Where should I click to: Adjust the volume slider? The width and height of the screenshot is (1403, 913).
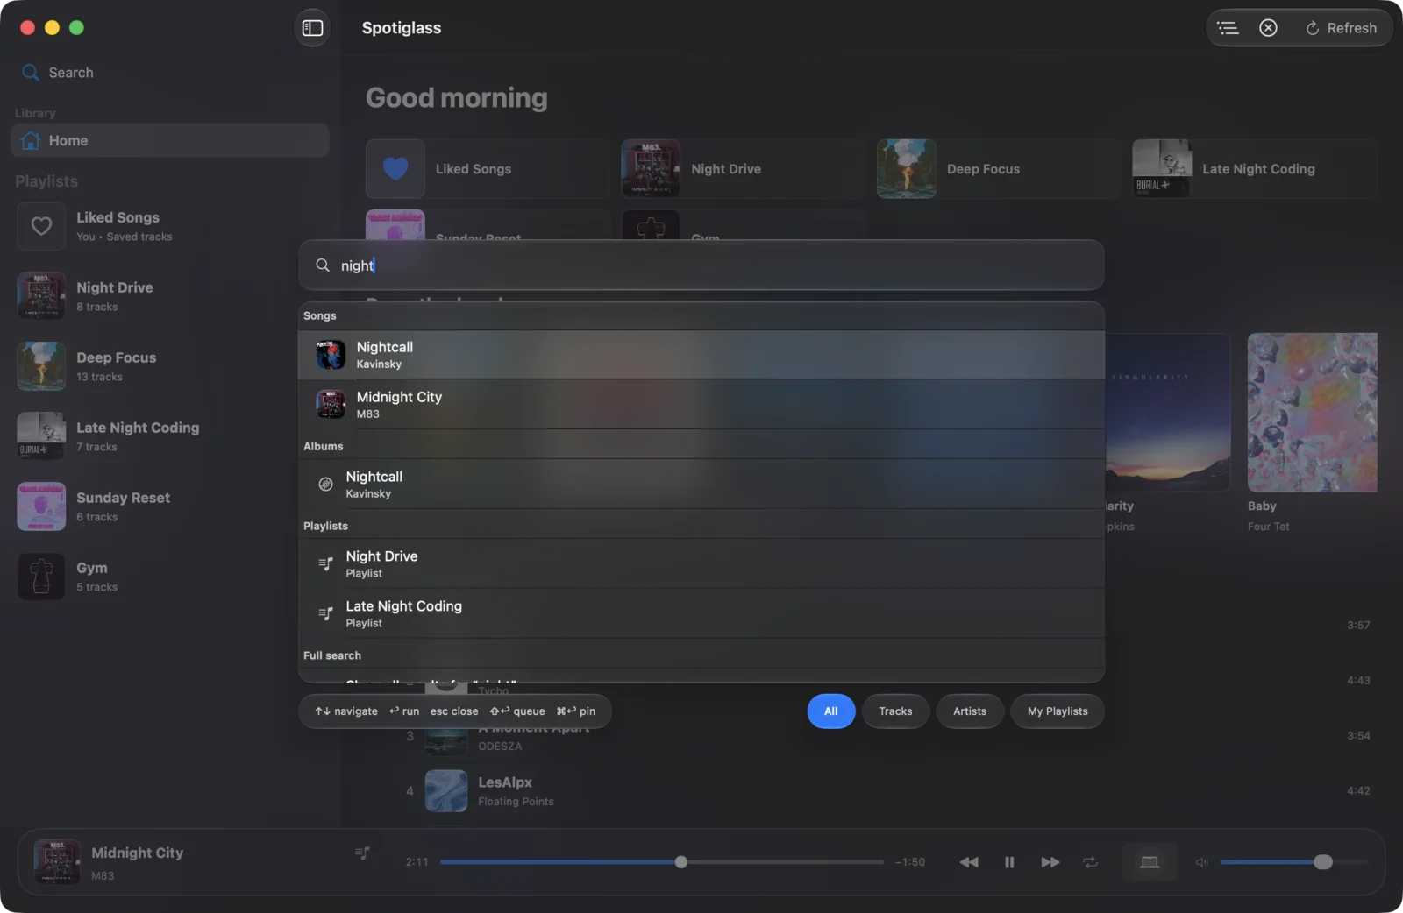(x=1293, y=862)
